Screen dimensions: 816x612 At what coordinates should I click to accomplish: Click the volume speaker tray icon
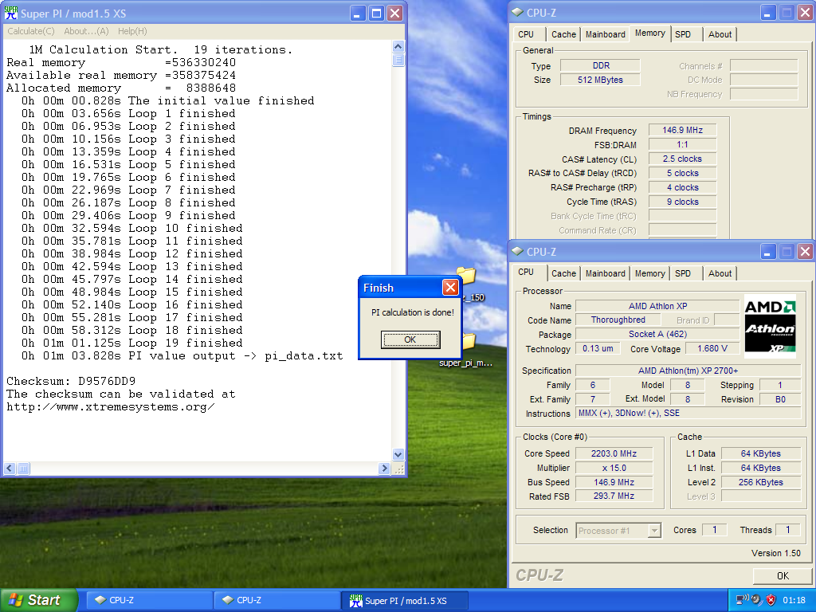click(x=756, y=600)
